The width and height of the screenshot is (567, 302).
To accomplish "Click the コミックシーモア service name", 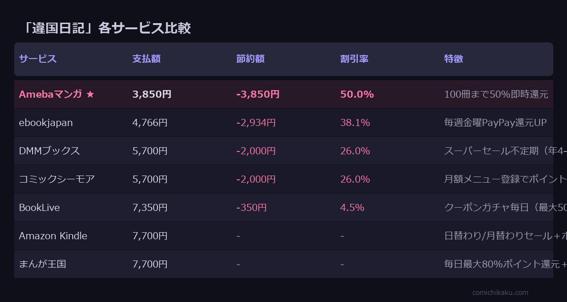I will (x=57, y=179).
